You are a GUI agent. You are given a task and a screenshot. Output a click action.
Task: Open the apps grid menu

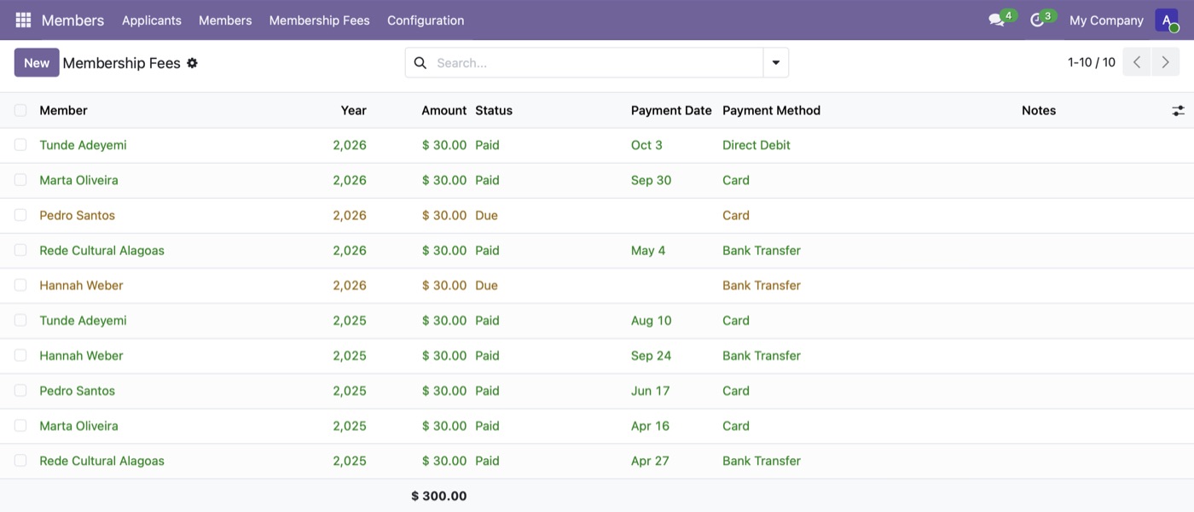pyautogui.click(x=23, y=20)
